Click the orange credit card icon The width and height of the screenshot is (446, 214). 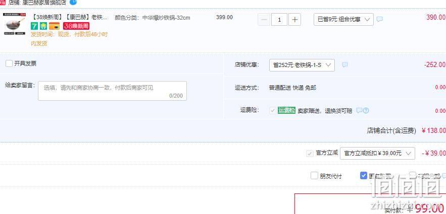pos(55,26)
